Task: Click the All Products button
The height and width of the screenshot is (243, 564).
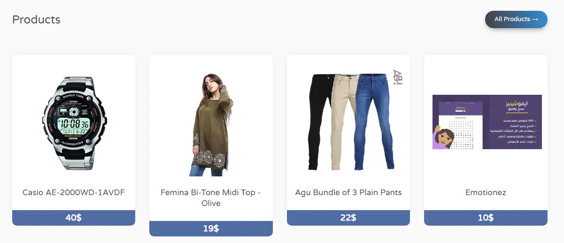Action: coord(516,19)
